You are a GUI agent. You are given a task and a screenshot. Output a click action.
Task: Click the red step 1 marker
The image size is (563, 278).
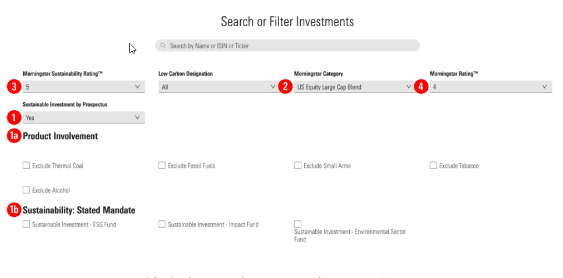tap(12, 117)
